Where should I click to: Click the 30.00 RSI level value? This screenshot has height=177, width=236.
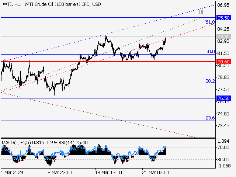[223, 159]
